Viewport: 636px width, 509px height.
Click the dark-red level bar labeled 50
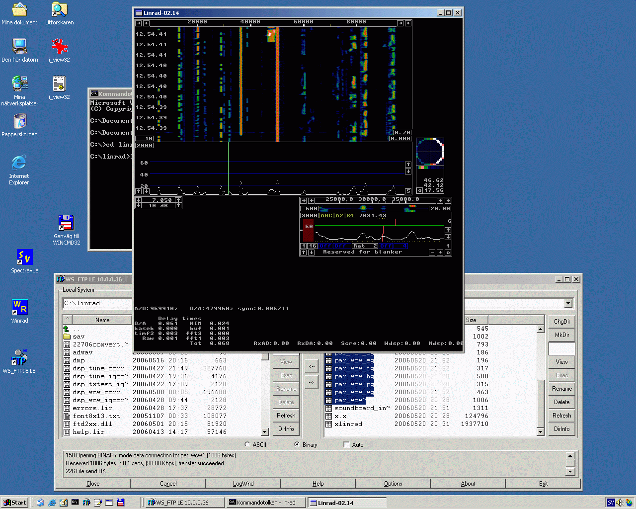(309, 231)
